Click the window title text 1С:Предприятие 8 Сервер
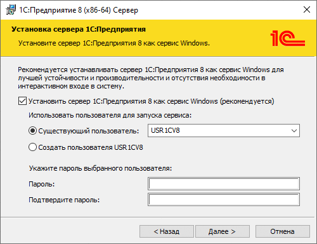The image size is (317, 244). [x=79, y=10]
